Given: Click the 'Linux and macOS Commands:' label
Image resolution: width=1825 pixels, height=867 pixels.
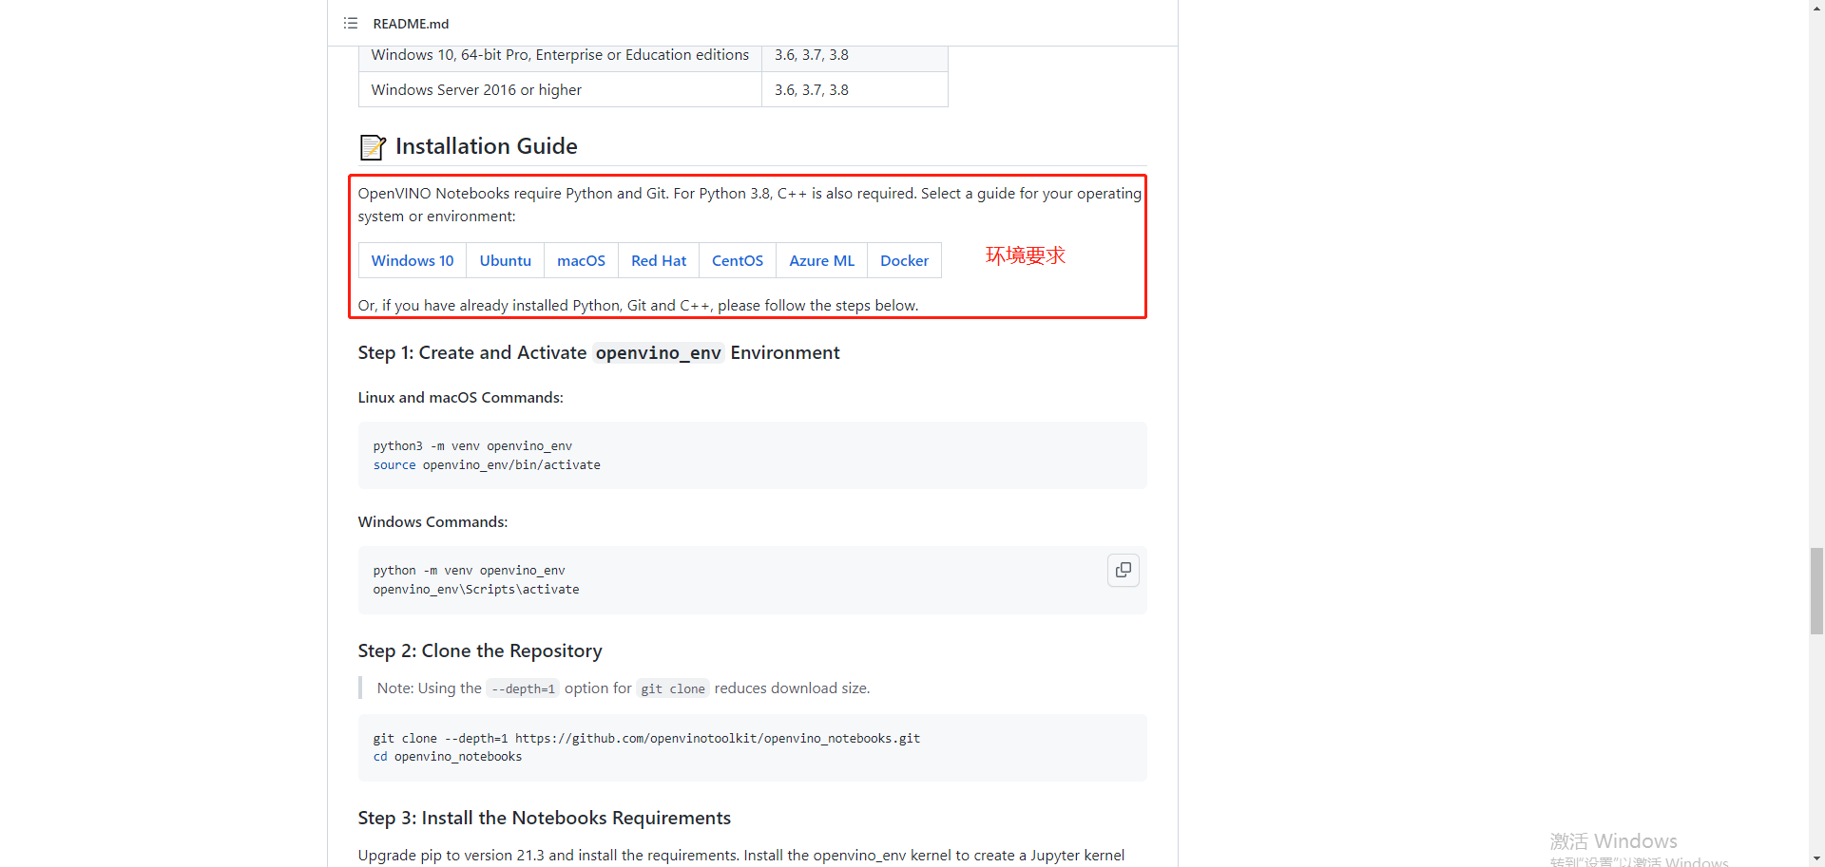Looking at the screenshot, I should pos(461,397).
